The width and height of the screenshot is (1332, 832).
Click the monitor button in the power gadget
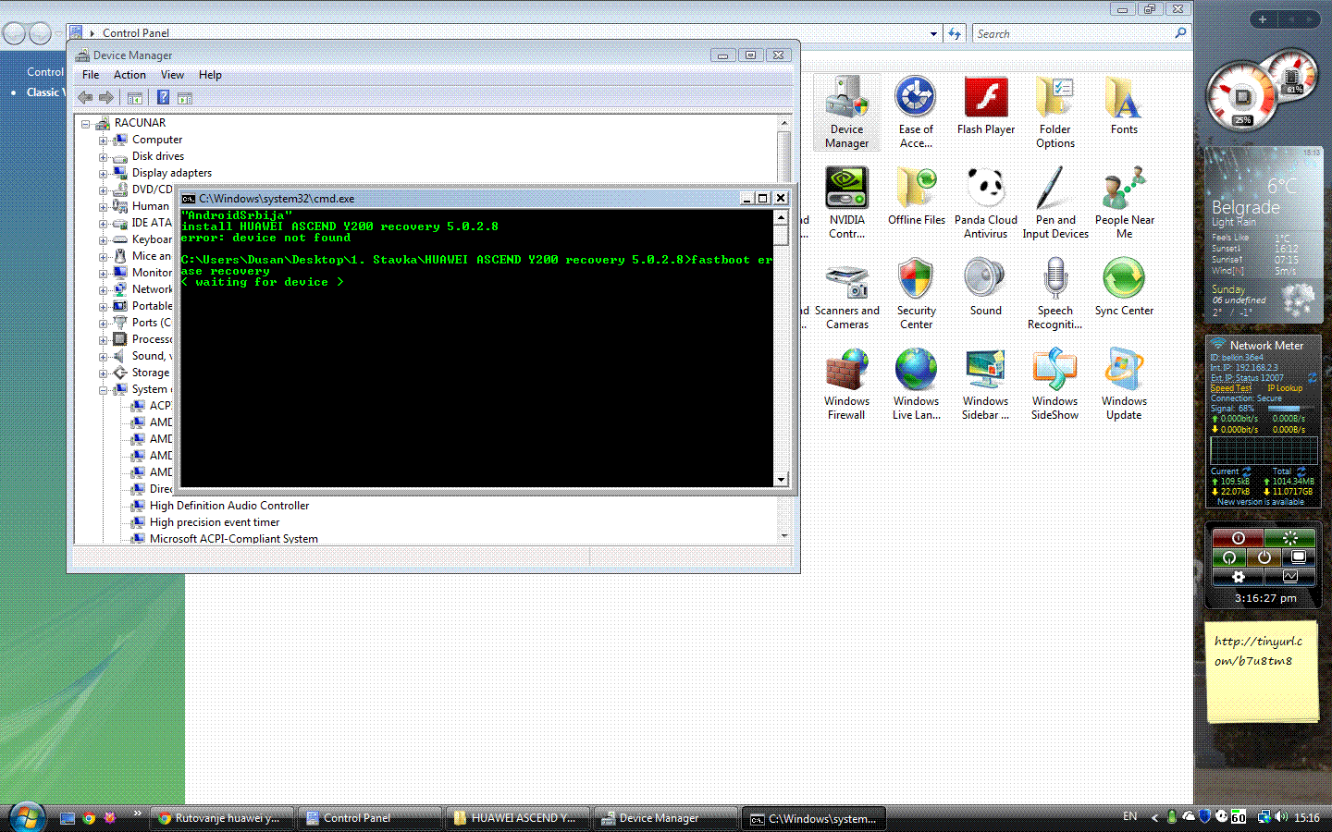click(x=1298, y=557)
